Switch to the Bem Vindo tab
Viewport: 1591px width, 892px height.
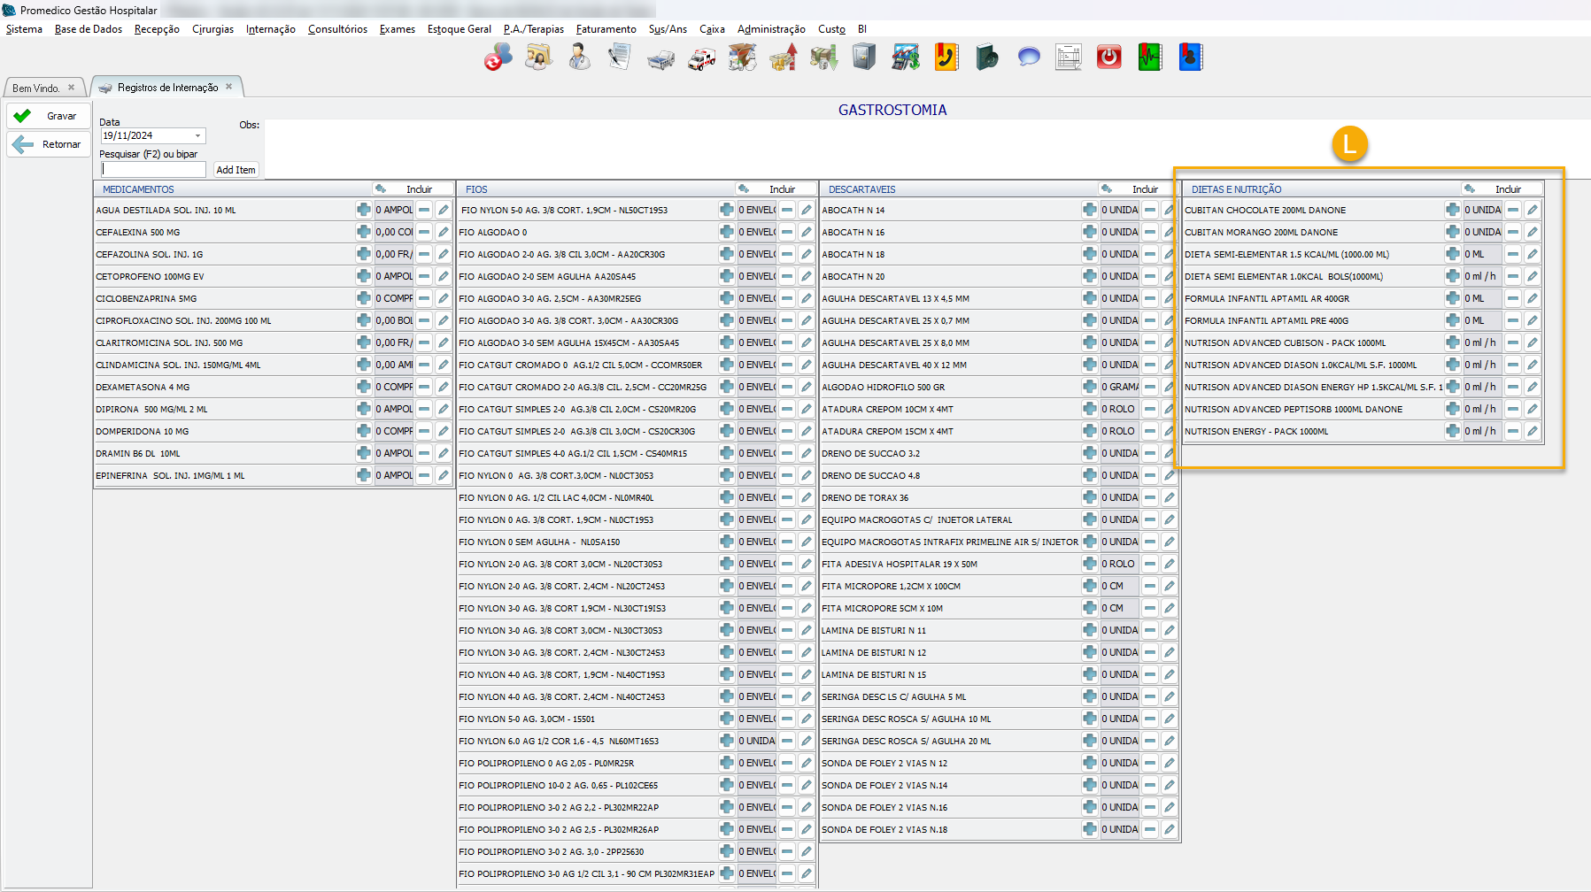[36, 88]
